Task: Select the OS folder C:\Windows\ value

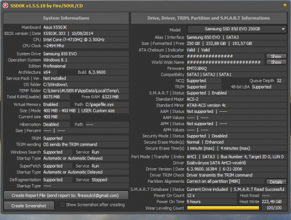Action: click(x=55, y=84)
